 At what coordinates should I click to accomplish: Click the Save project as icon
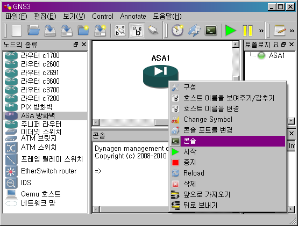coord(67,31)
